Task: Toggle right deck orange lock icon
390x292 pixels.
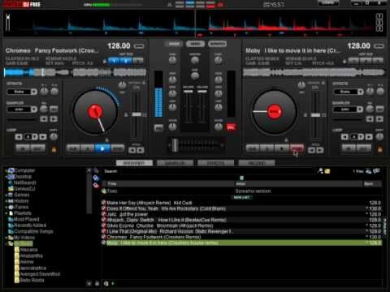Action: (x=380, y=149)
